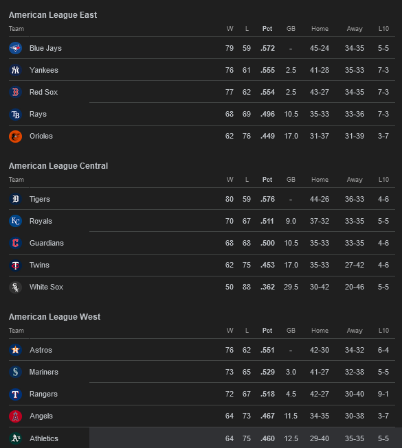Open the Mariners team name link
This screenshot has width=402, height=448.
44,372
